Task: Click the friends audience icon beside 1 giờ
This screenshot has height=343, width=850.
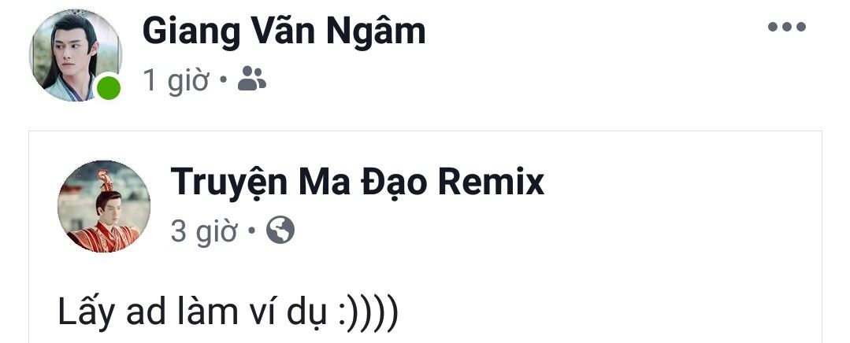Action: pyautogui.click(x=252, y=79)
